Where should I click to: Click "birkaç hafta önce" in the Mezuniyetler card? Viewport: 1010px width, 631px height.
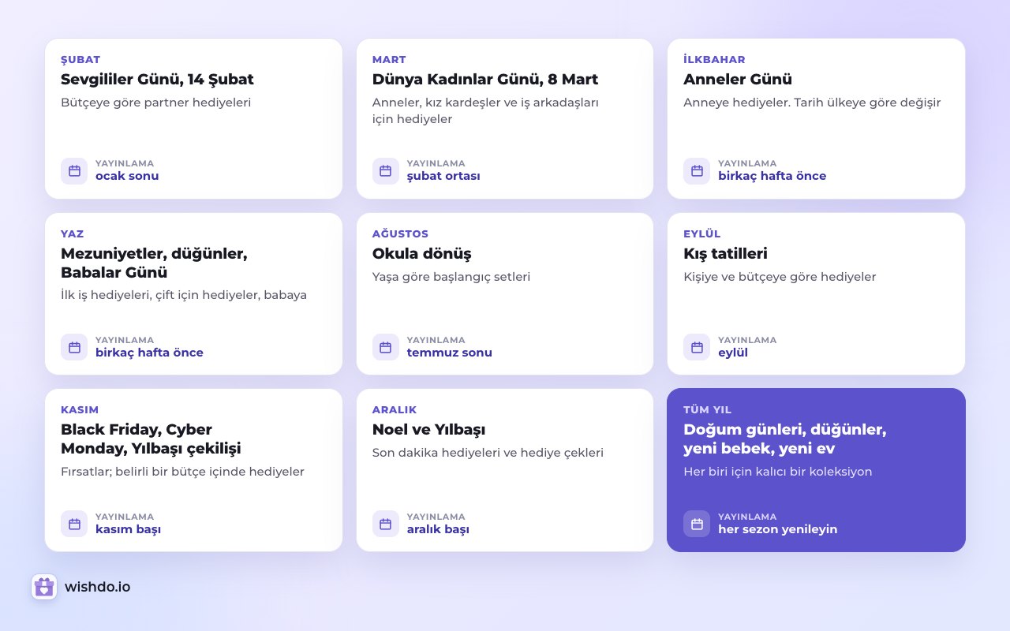(149, 353)
